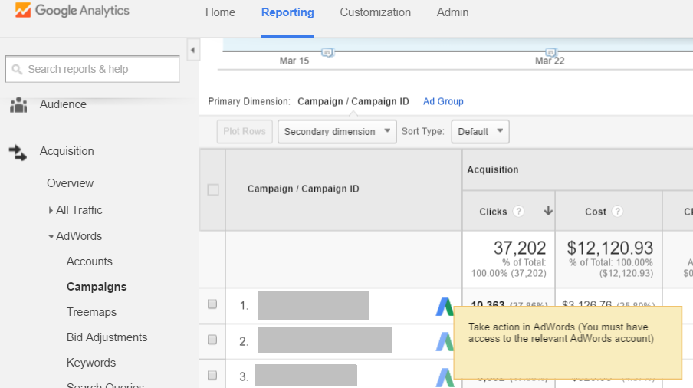Click the Cost column help icon
Screen dimensions: 693x388
tap(617, 212)
